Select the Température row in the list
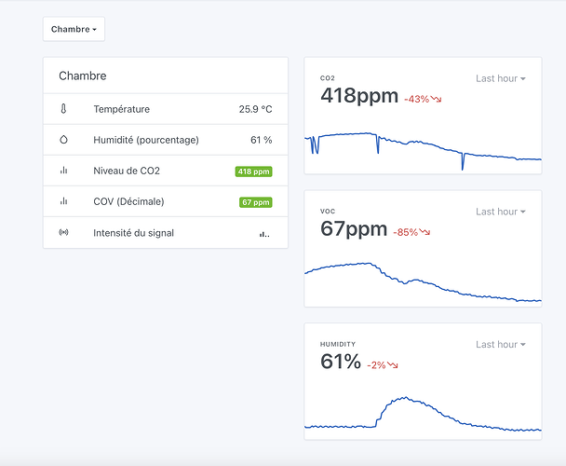 pyautogui.click(x=165, y=109)
